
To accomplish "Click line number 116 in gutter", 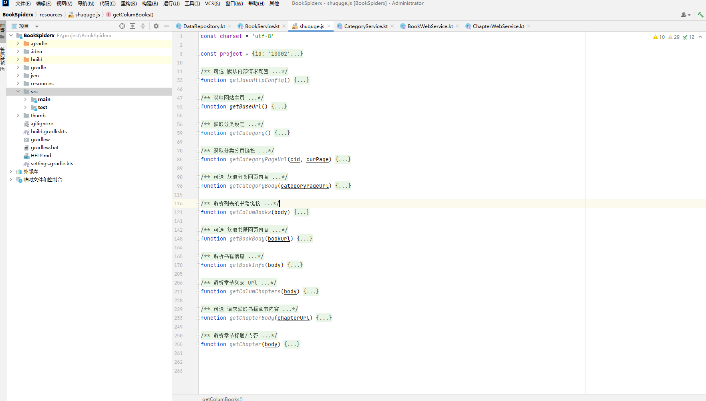I will pos(178,203).
